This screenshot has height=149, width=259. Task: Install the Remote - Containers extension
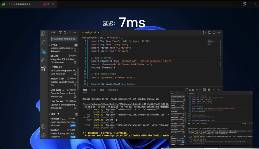click(73, 125)
